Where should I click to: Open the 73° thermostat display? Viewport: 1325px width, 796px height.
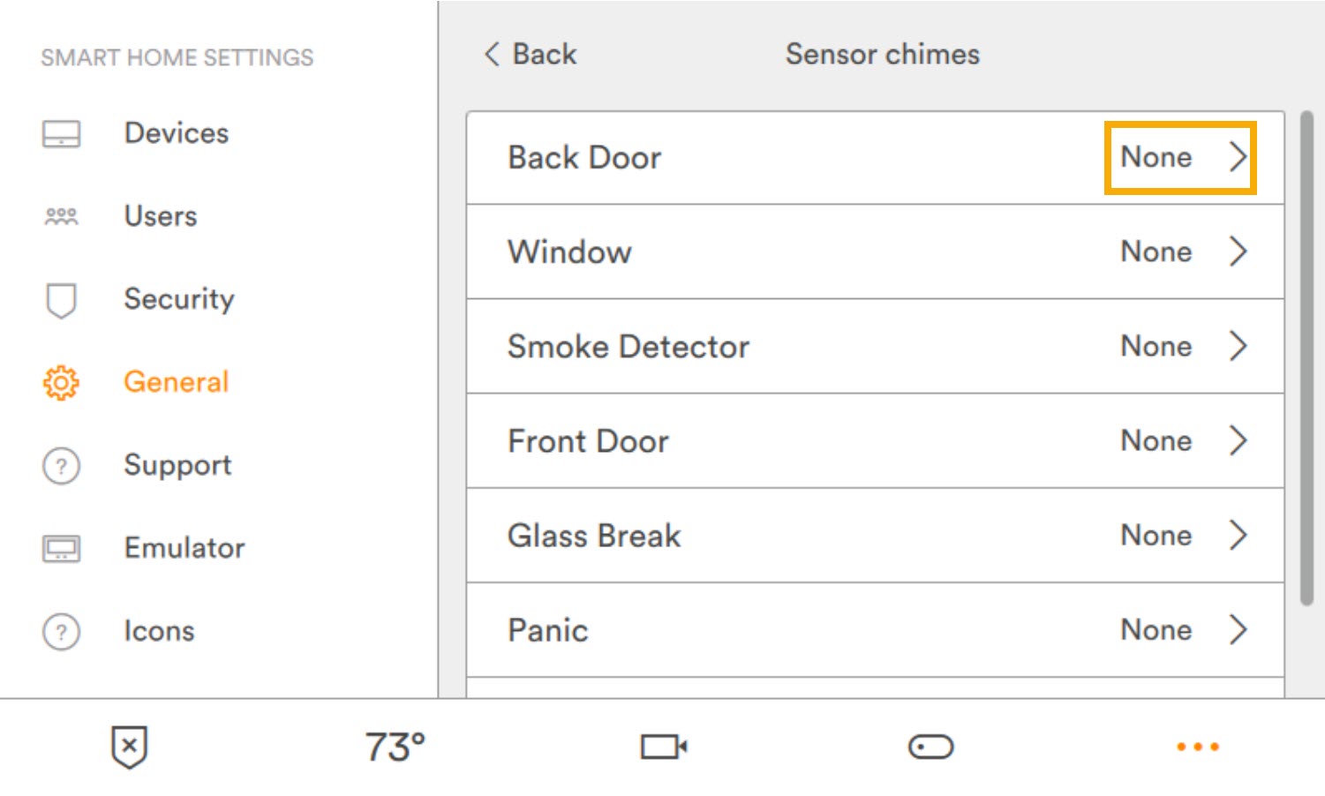click(395, 747)
